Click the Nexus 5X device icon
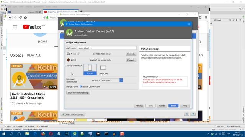245x137 pixels. point(68,54)
